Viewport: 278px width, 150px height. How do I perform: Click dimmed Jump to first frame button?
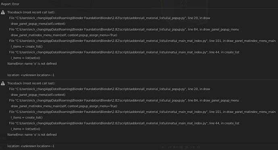click(170, 147)
